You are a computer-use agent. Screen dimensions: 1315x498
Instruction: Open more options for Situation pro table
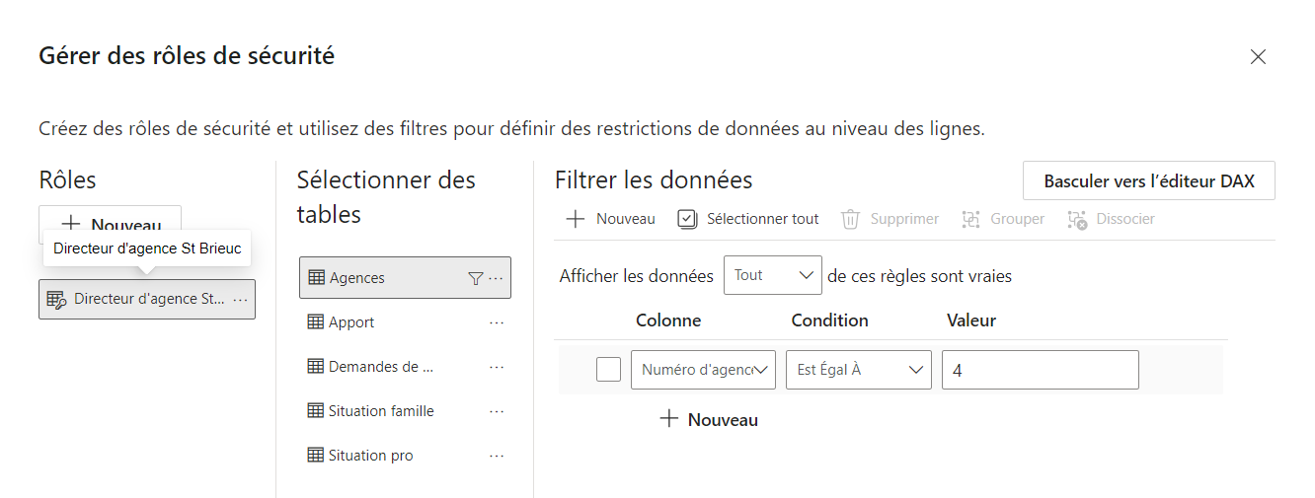click(497, 456)
